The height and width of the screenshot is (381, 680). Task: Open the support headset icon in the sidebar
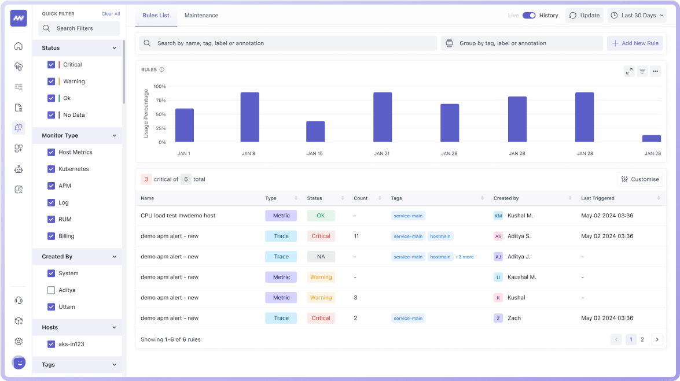pyautogui.click(x=19, y=301)
